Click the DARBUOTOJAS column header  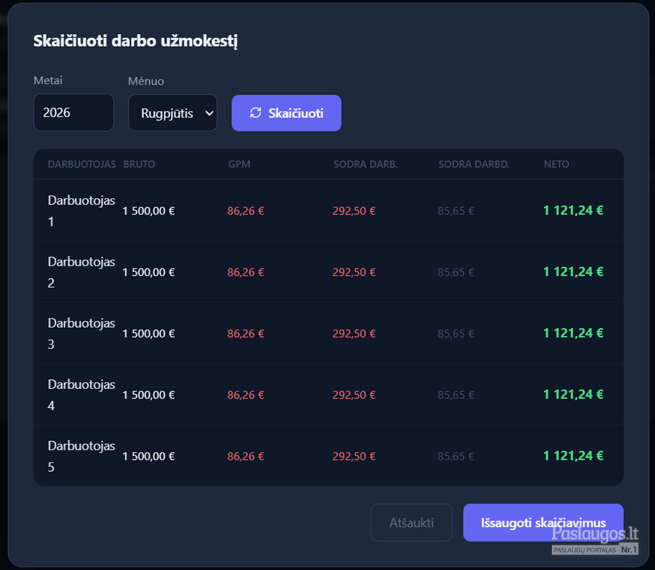tap(82, 165)
